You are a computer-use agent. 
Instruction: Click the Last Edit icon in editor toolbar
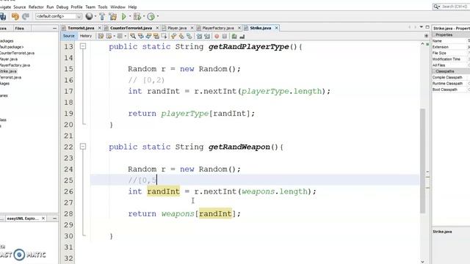click(101, 36)
